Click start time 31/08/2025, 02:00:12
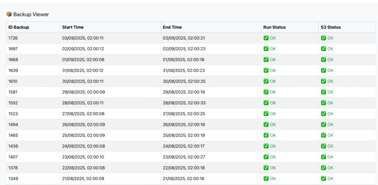 tap(83, 70)
